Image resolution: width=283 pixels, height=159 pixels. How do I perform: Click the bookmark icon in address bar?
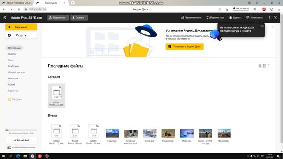(x=255, y=9)
